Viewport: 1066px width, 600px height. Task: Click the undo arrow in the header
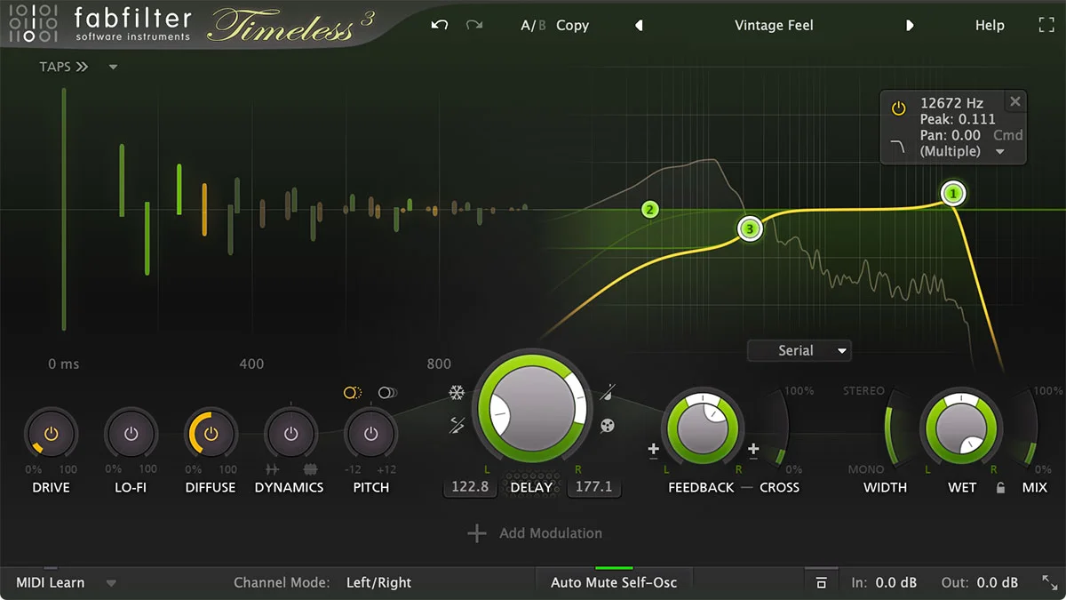[440, 25]
